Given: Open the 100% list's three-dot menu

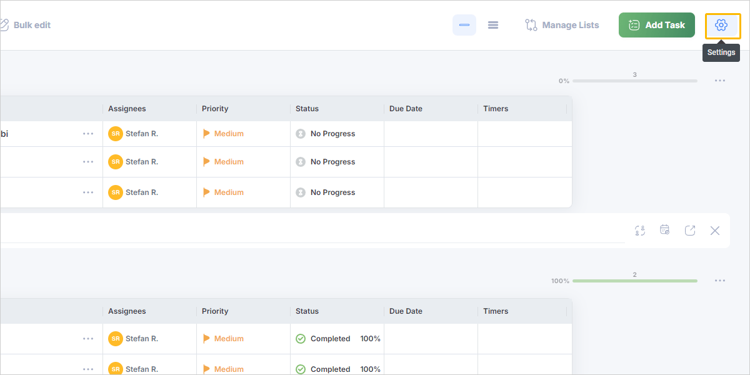Looking at the screenshot, I should pyautogui.click(x=720, y=281).
